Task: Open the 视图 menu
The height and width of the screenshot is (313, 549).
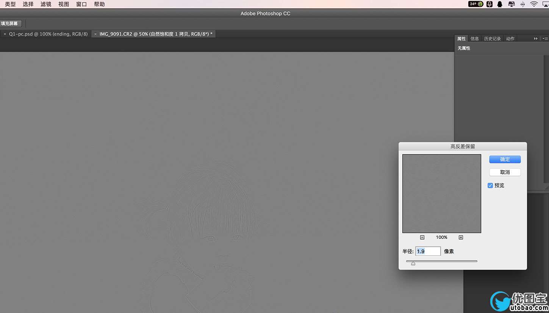Action: tap(64, 4)
